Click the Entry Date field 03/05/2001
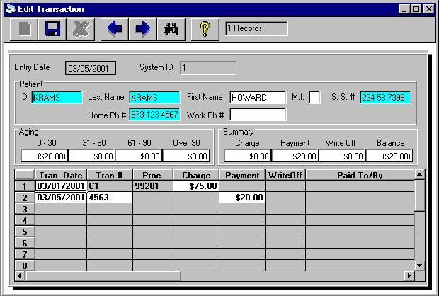Viewport: 439px width, 296px height. point(91,68)
